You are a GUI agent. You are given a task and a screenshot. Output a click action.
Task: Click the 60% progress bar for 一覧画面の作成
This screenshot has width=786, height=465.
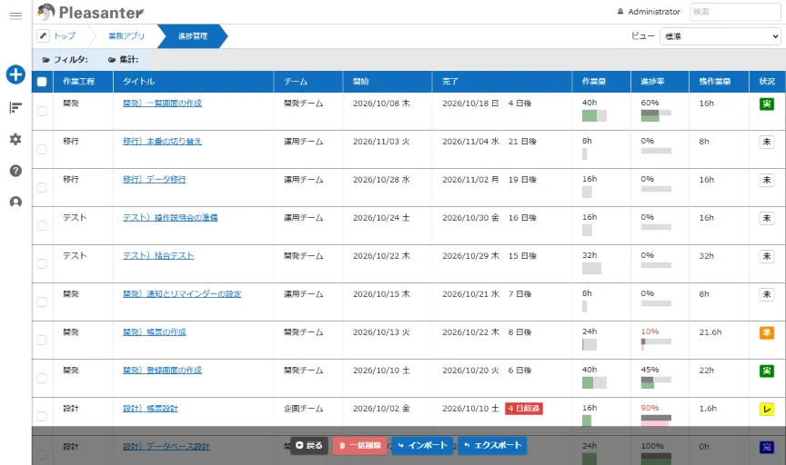(656, 115)
